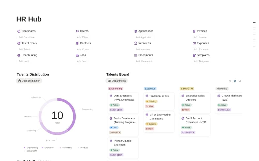Open the Placements page link

pos(146,55)
